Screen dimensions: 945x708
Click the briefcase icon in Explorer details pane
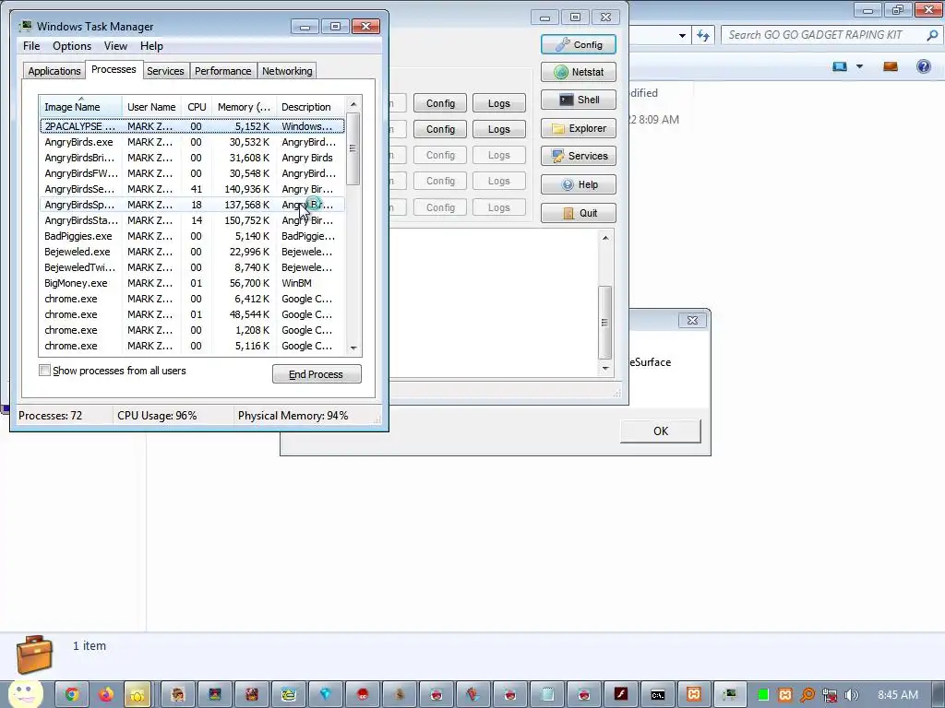(x=34, y=654)
